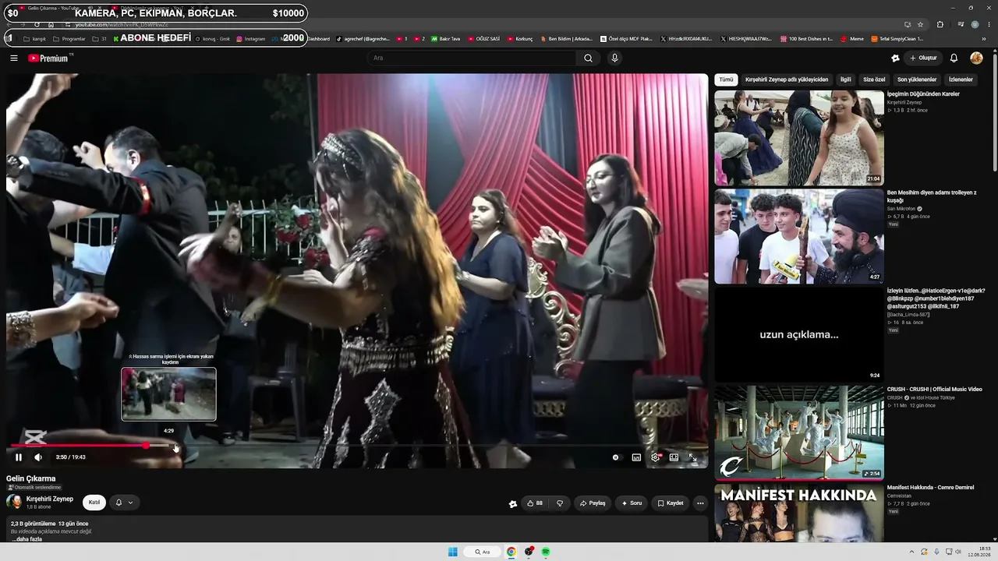
Task: Open the YouTube guide hamburger menu
Action: tap(14, 58)
